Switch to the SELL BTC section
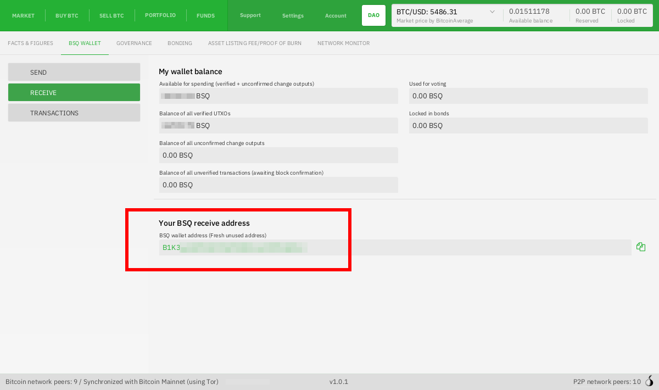Screen dimensions: 659x390 click(x=111, y=15)
